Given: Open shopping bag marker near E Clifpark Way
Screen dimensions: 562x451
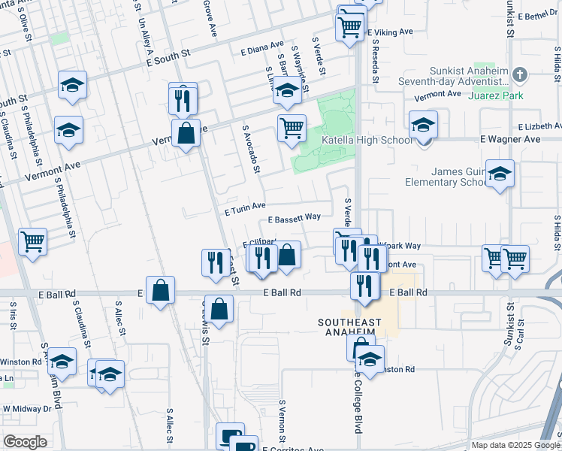Looking at the screenshot, I should coord(289,256).
